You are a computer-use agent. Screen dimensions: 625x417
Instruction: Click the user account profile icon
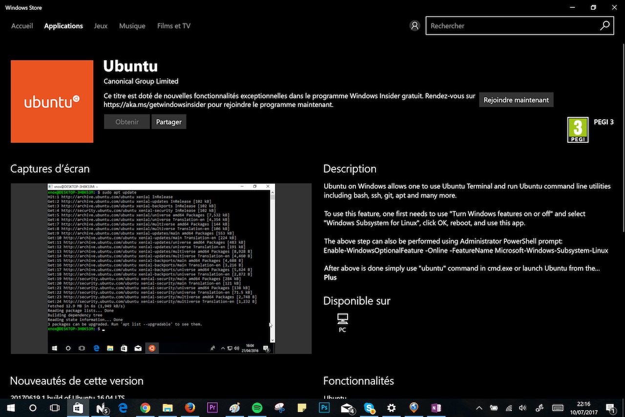415,26
